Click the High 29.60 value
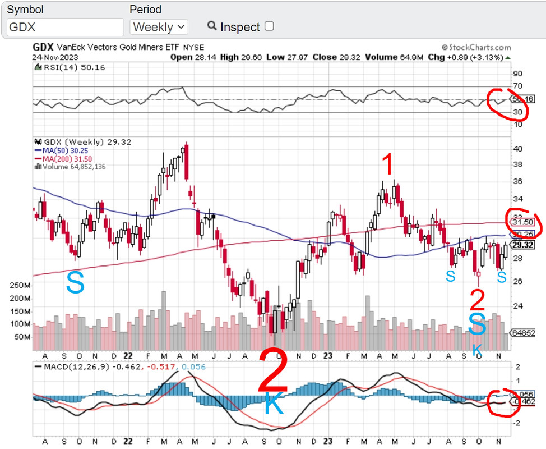The height and width of the screenshot is (449, 546). tap(240, 57)
